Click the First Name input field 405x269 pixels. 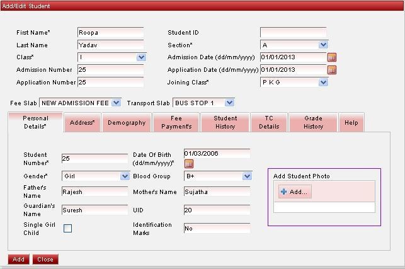[x=110, y=33]
